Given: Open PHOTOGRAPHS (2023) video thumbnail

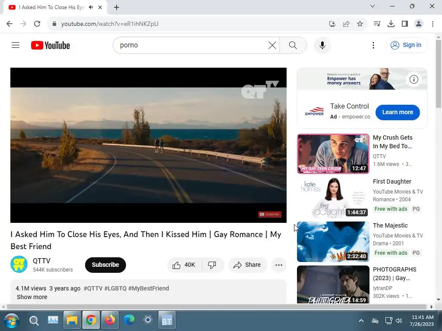Looking at the screenshot, I should [x=333, y=284].
